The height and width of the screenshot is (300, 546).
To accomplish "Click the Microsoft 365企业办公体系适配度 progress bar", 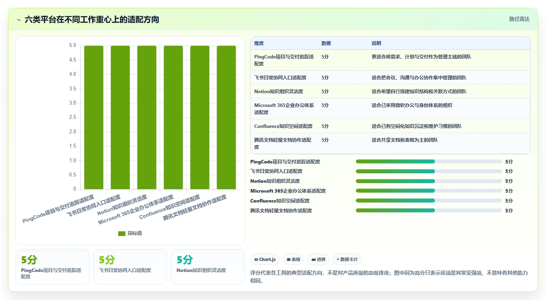I will pos(429,191).
